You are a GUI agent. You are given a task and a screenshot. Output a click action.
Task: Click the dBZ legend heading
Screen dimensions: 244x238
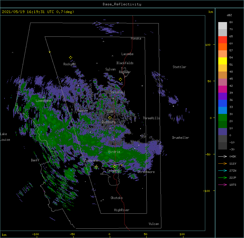coord(229,15)
